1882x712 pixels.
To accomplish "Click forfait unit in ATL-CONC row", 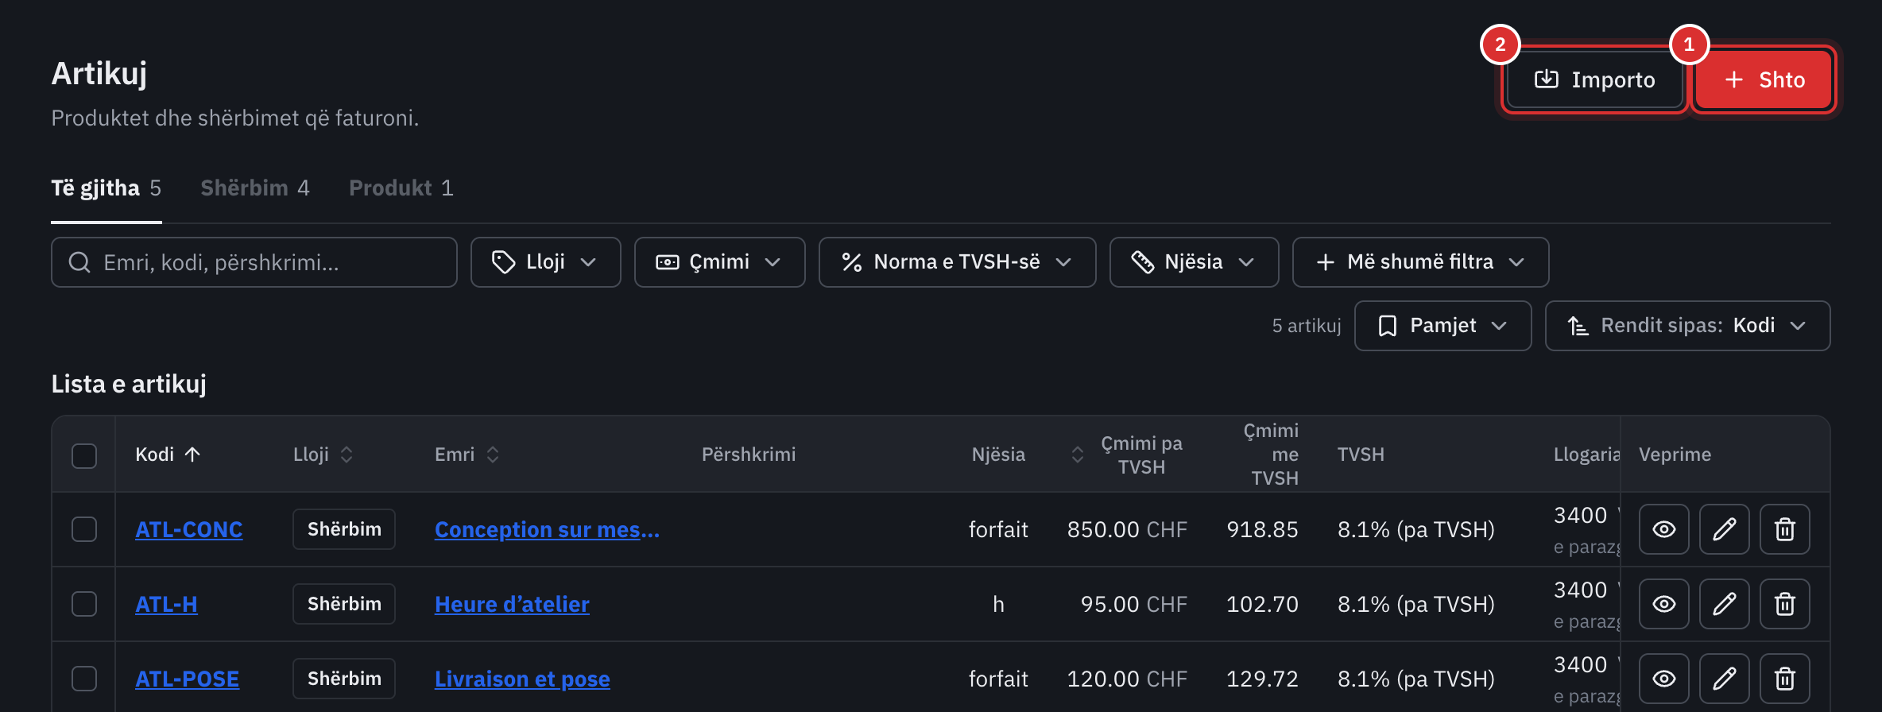I will 998,529.
